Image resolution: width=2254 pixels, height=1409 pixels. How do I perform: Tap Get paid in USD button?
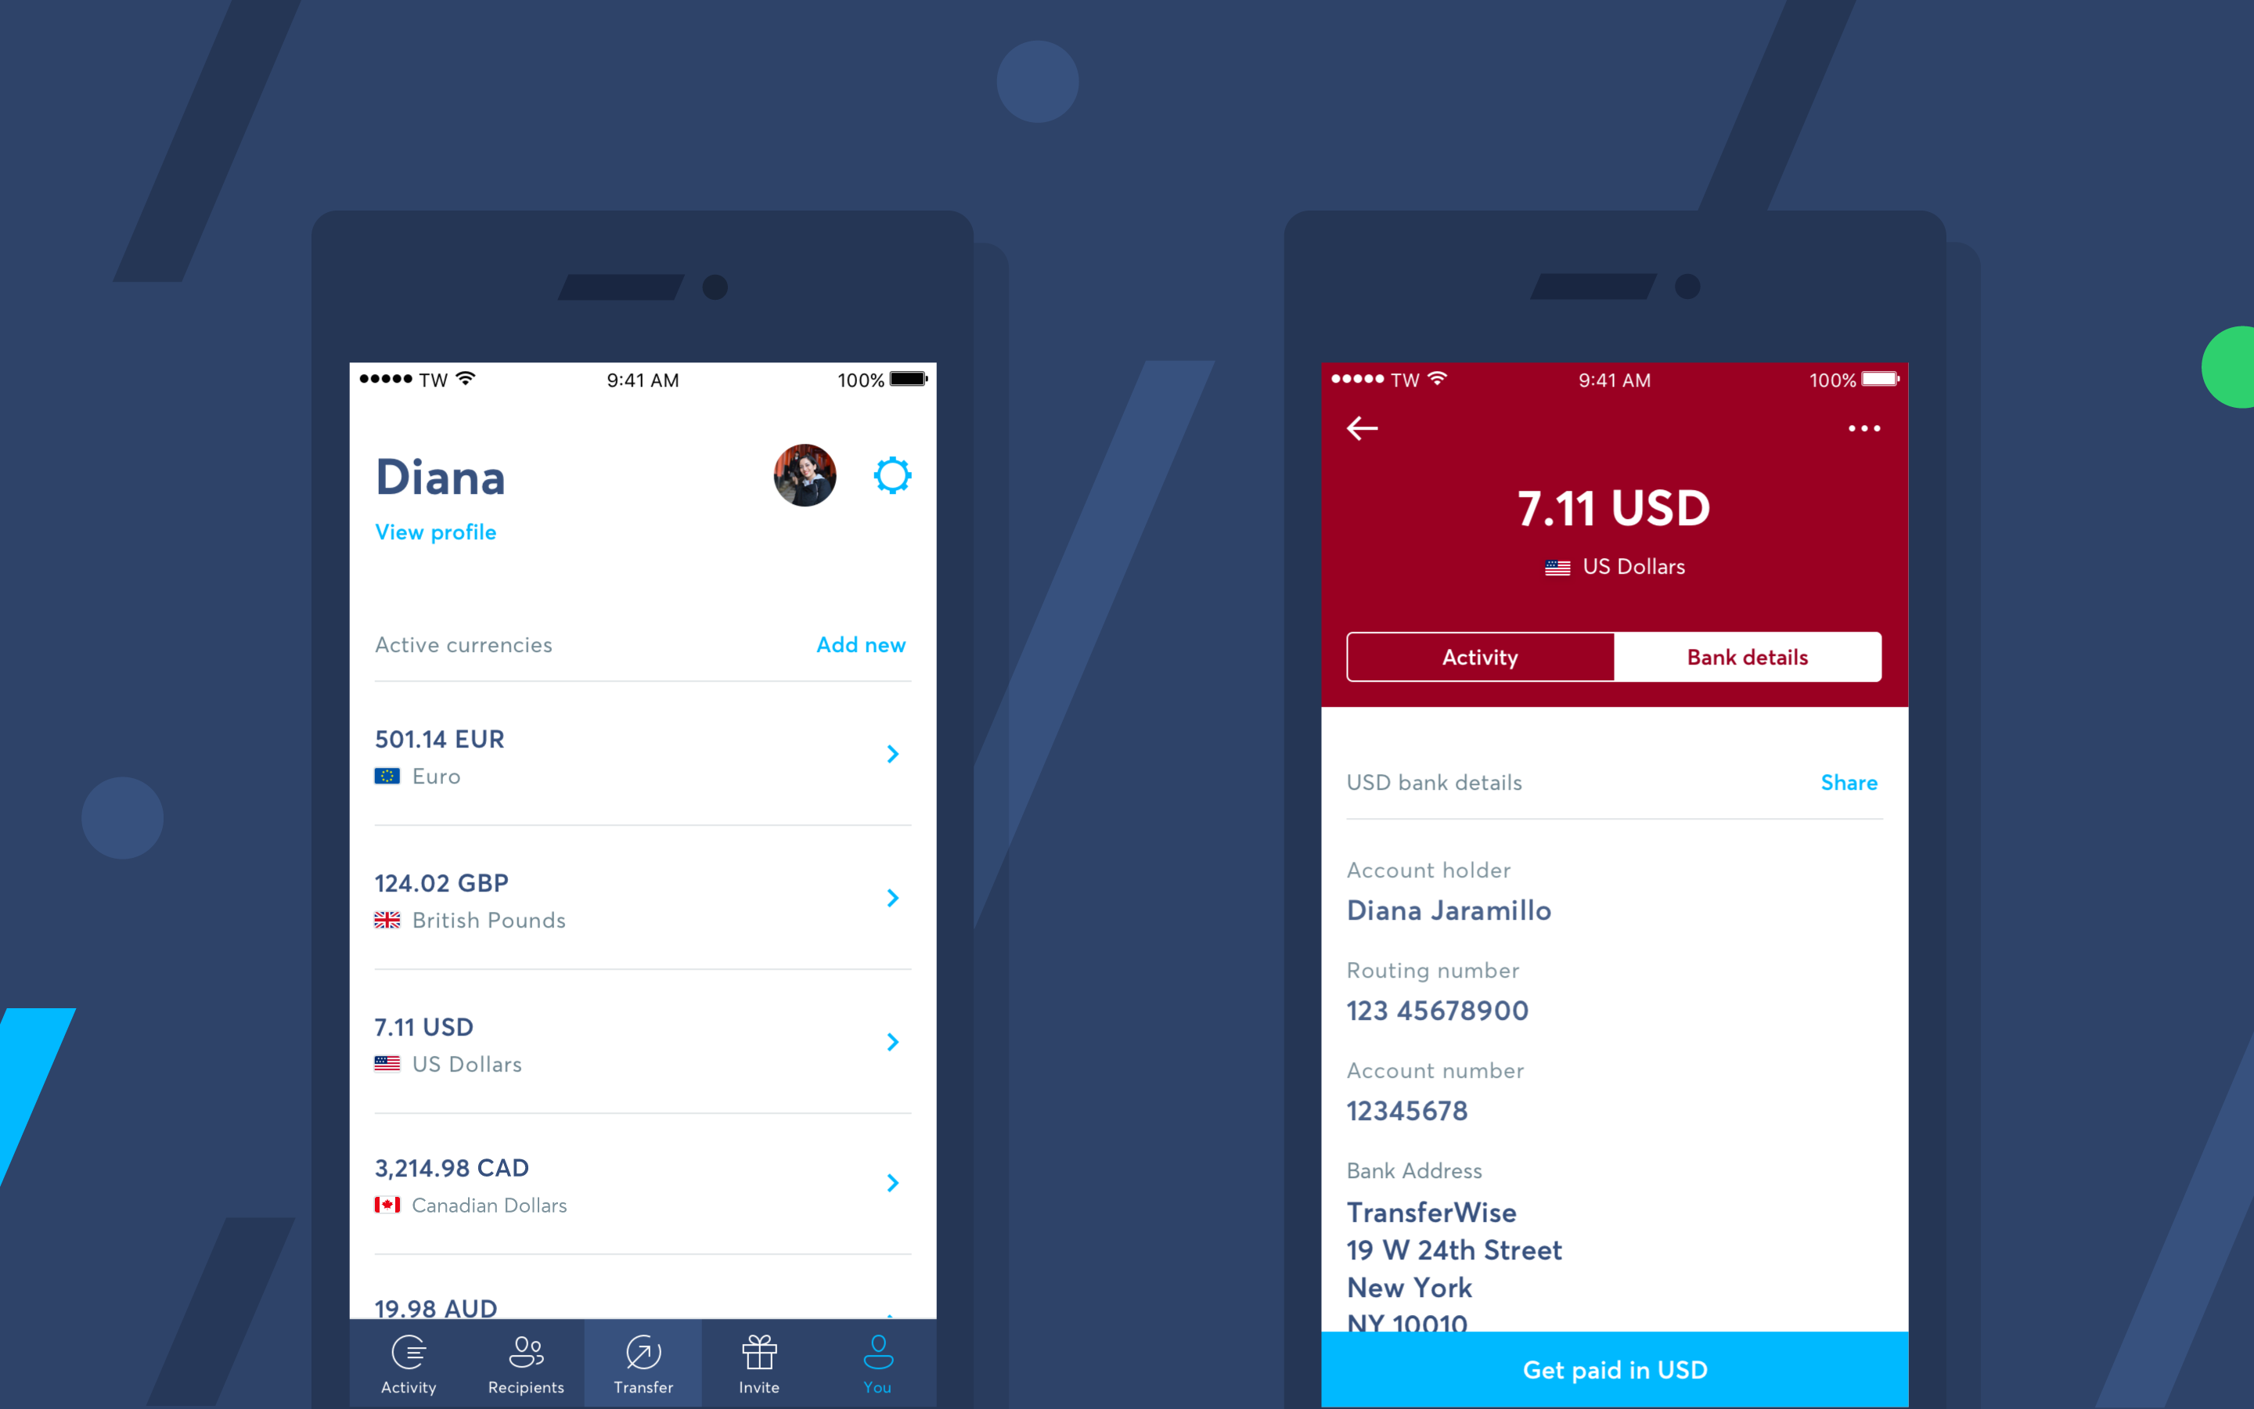click(x=1613, y=1370)
